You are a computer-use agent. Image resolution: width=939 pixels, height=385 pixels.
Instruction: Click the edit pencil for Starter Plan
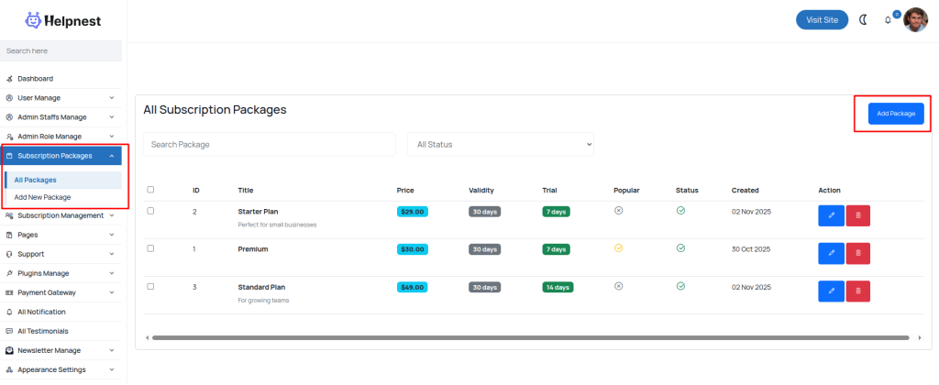[831, 215]
